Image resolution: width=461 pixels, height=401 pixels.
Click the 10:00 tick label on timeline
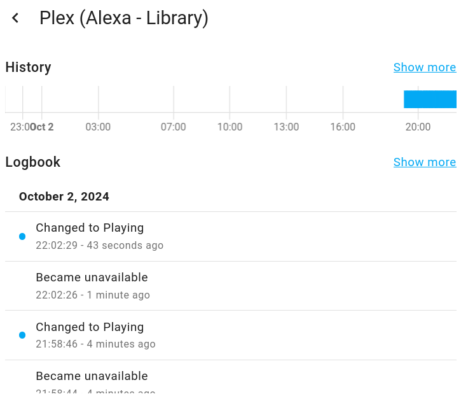pos(230,127)
